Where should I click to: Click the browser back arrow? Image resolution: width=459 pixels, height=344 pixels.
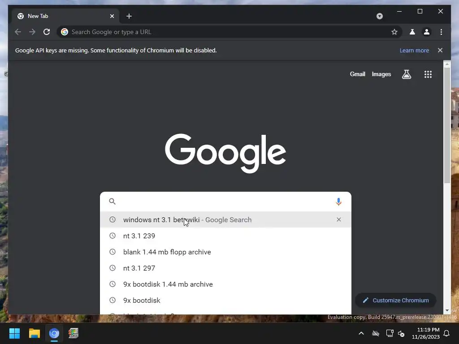point(18,32)
